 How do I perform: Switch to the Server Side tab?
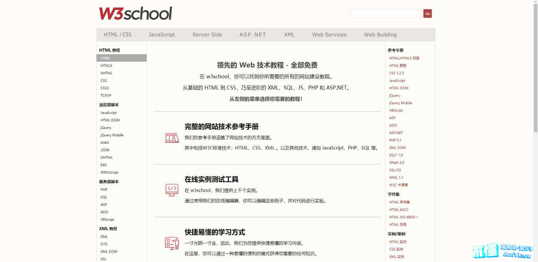[x=207, y=34]
